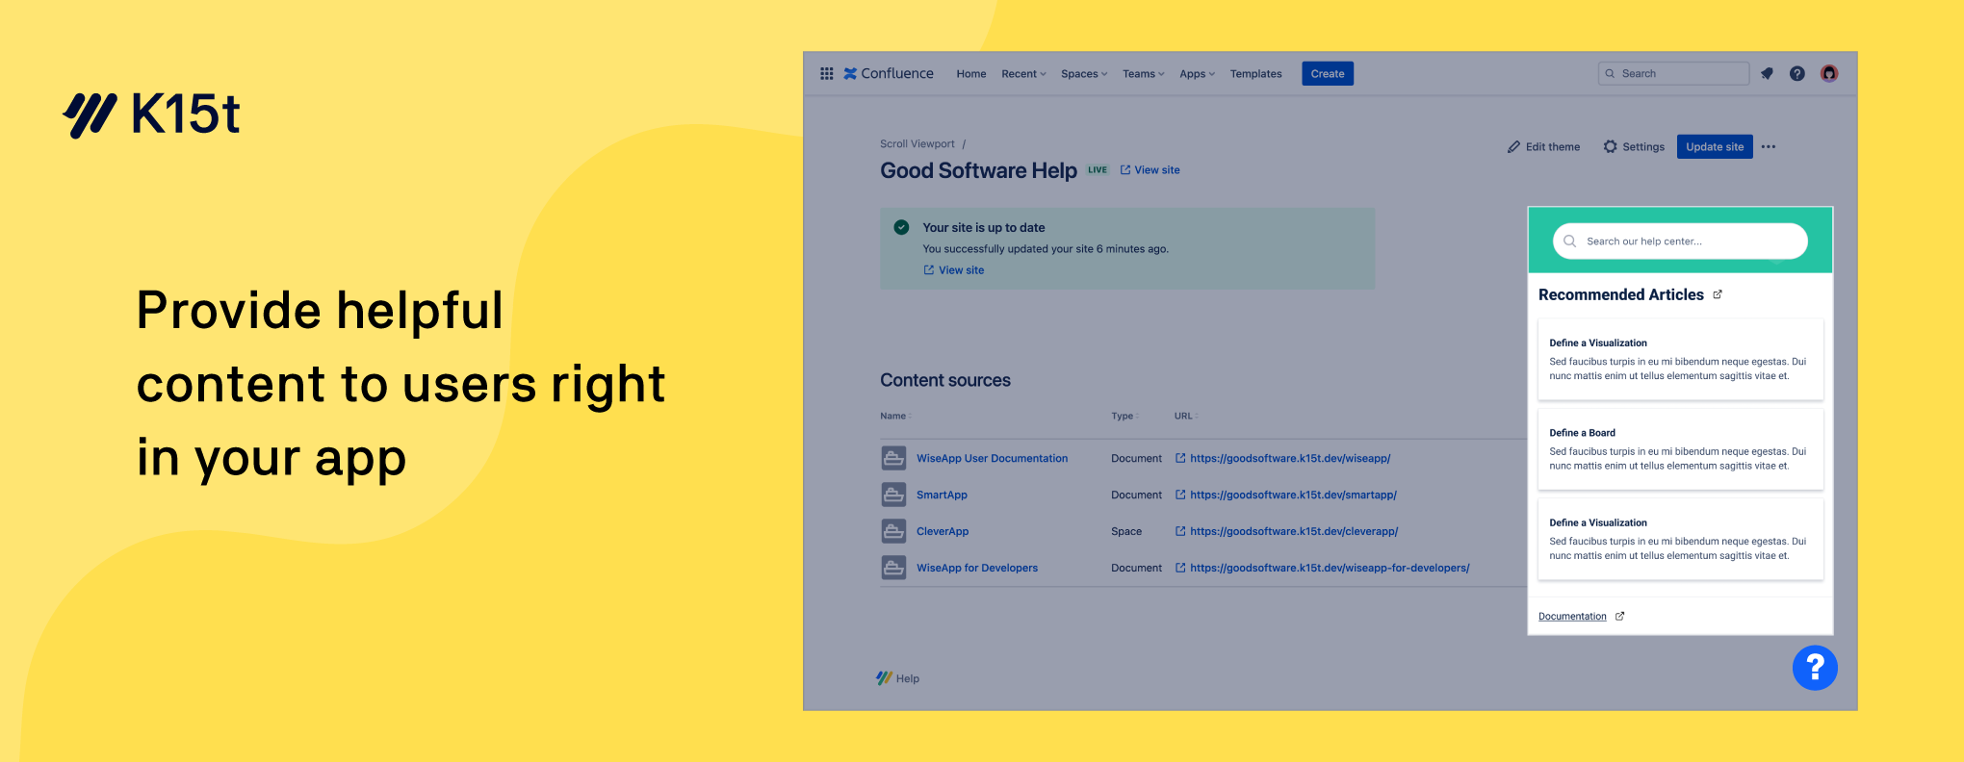
Task: Click the Documentation link in help widget
Action: tap(1572, 617)
